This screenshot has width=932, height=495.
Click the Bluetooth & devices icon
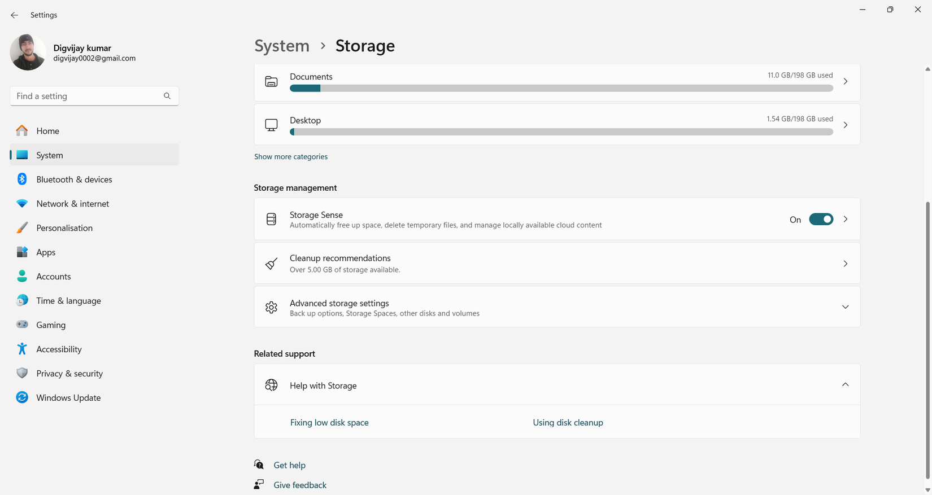22,179
